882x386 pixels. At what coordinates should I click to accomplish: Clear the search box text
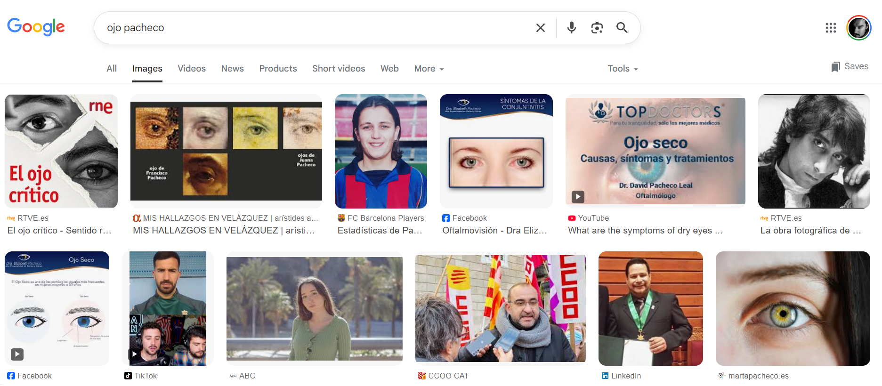tap(540, 28)
